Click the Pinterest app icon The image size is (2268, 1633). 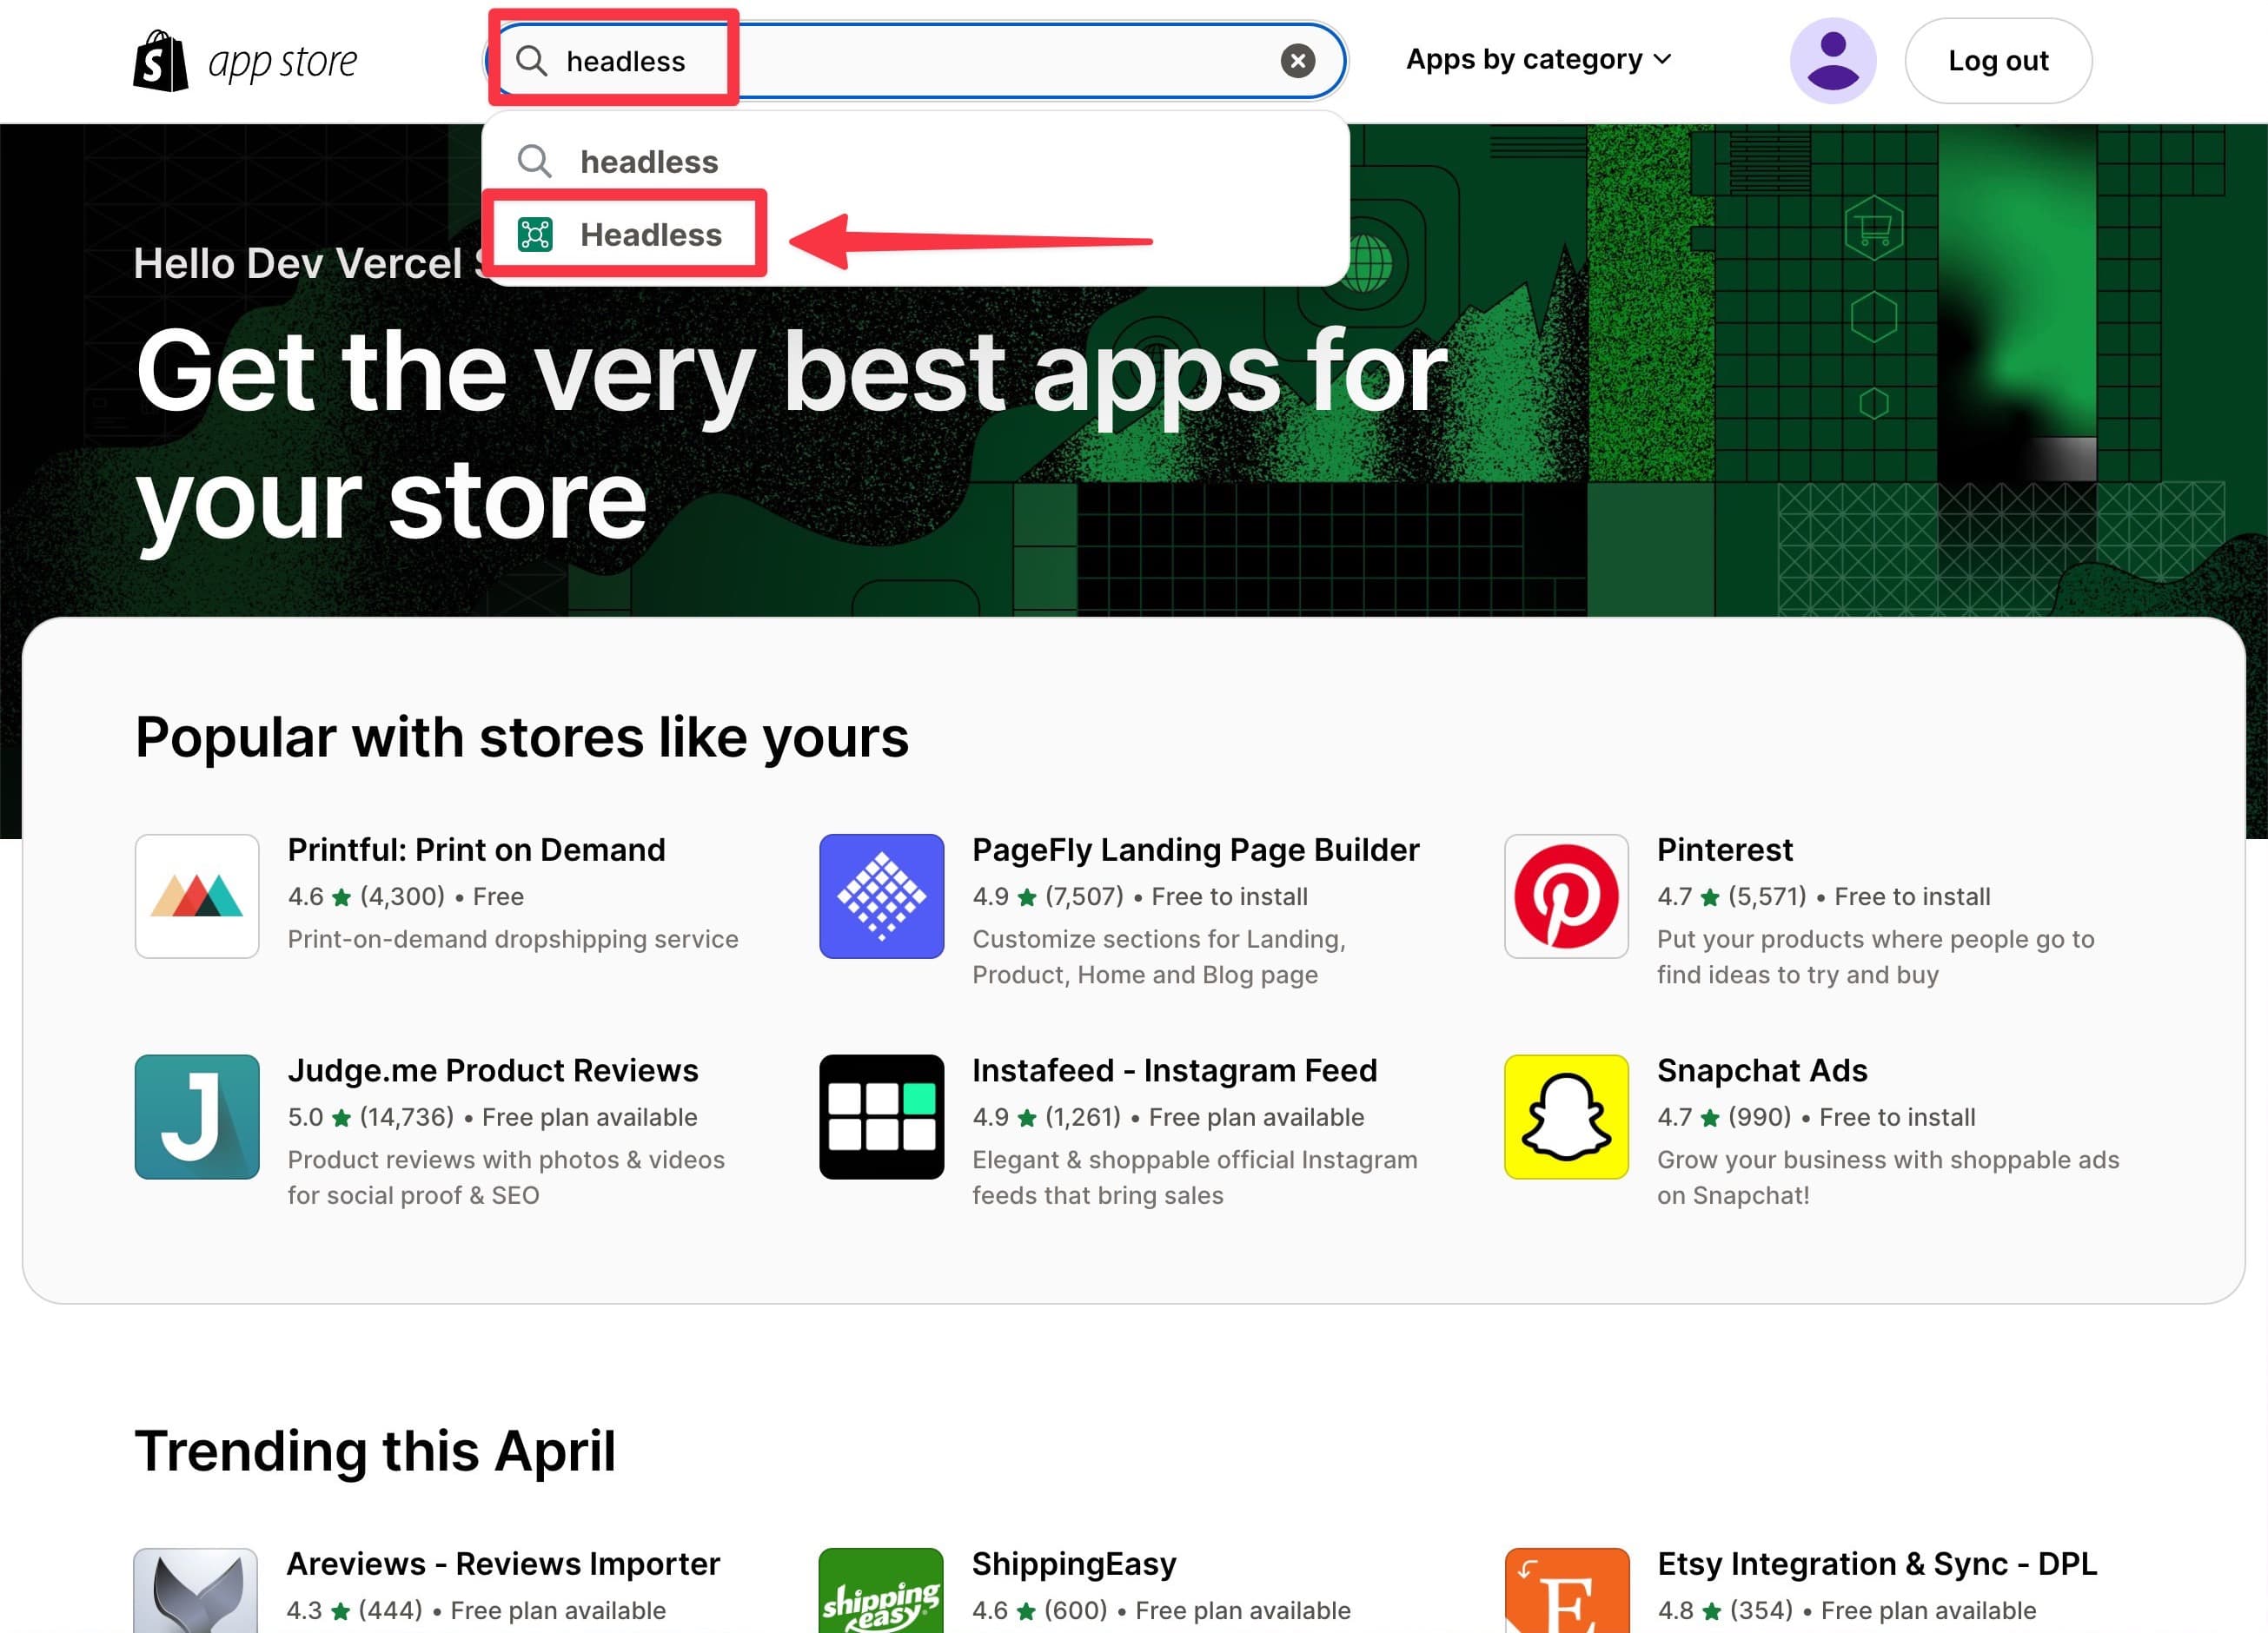pos(1564,896)
